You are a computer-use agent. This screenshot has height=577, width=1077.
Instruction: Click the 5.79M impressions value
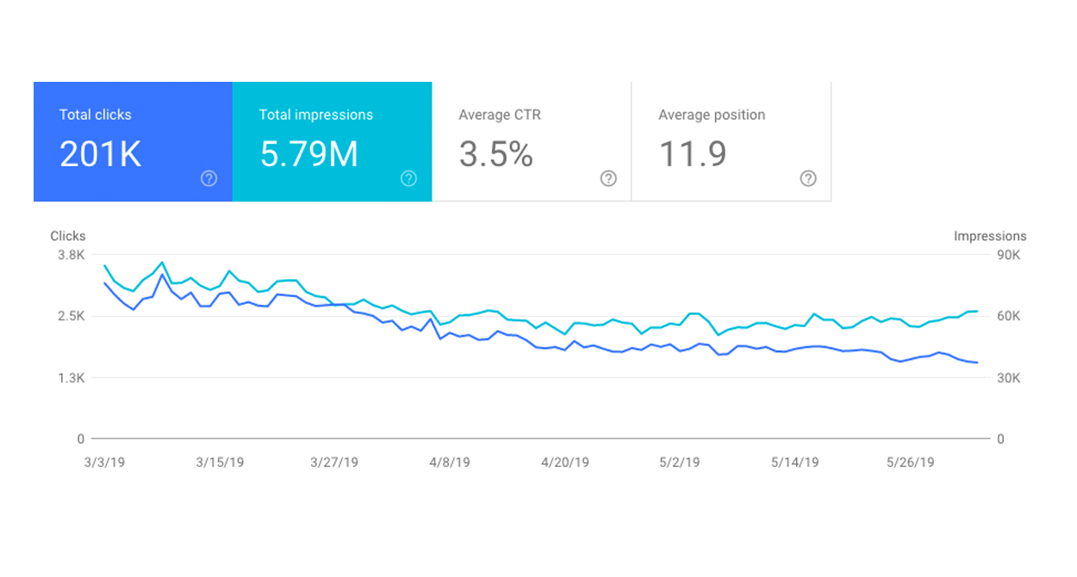click(x=308, y=154)
